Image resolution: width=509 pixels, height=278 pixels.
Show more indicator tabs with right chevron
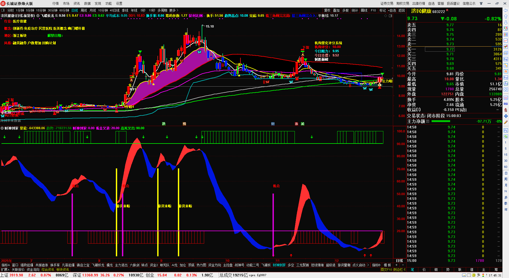point(368,265)
